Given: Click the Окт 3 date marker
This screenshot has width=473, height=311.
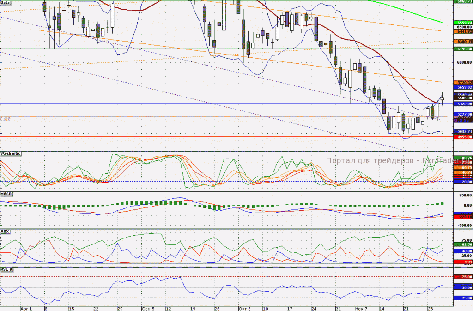Looking at the screenshot, I should (x=244, y=309).
